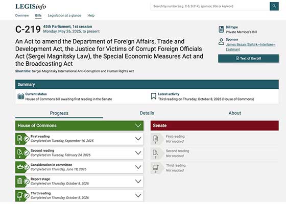Focus the bill search input field
This screenshot has height=204, width=286.
[210, 6]
